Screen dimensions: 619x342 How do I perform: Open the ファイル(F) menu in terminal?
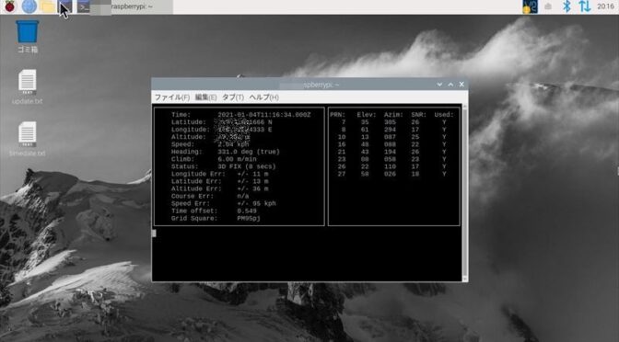click(171, 97)
